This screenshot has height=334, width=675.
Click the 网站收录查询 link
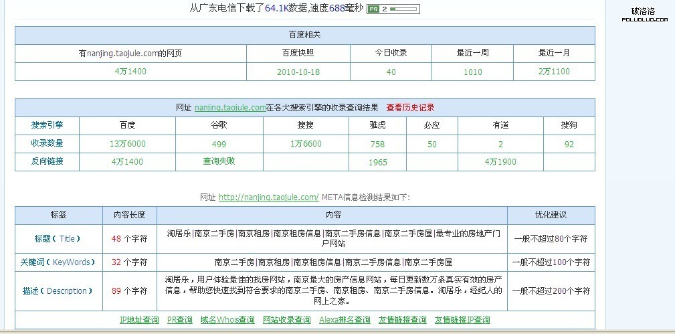(287, 320)
